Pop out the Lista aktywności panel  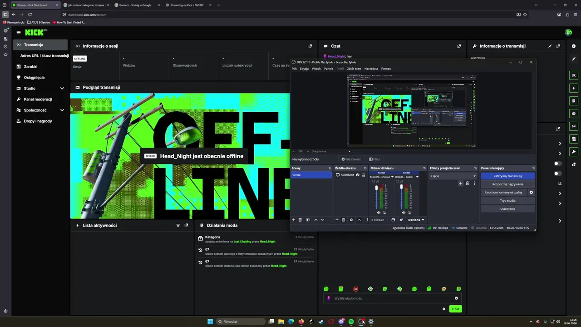tap(186, 225)
